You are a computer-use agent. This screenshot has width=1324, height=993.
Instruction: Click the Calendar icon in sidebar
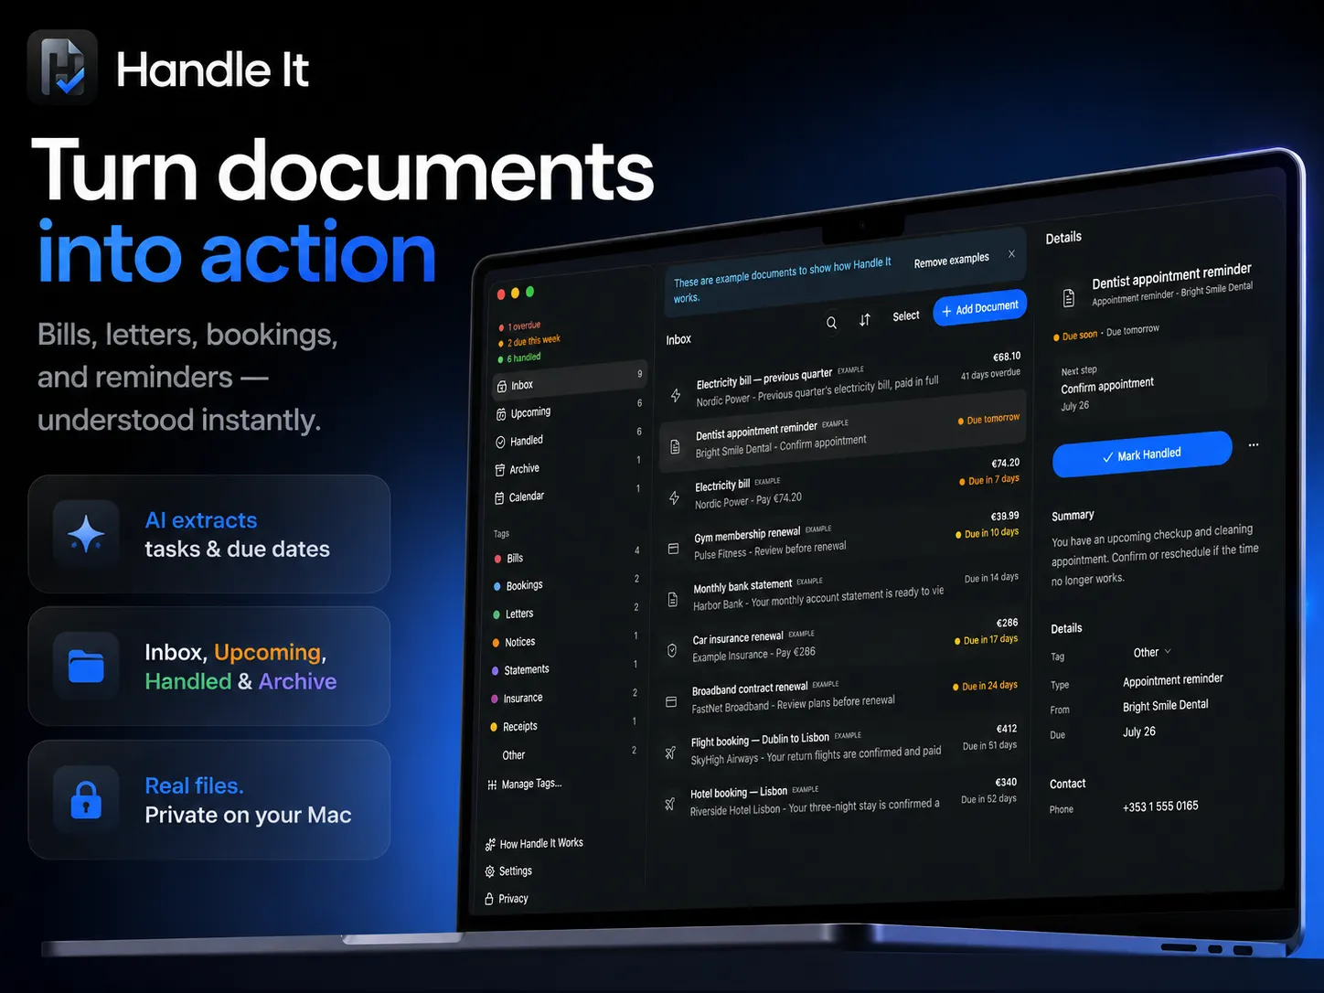[499, 498]
